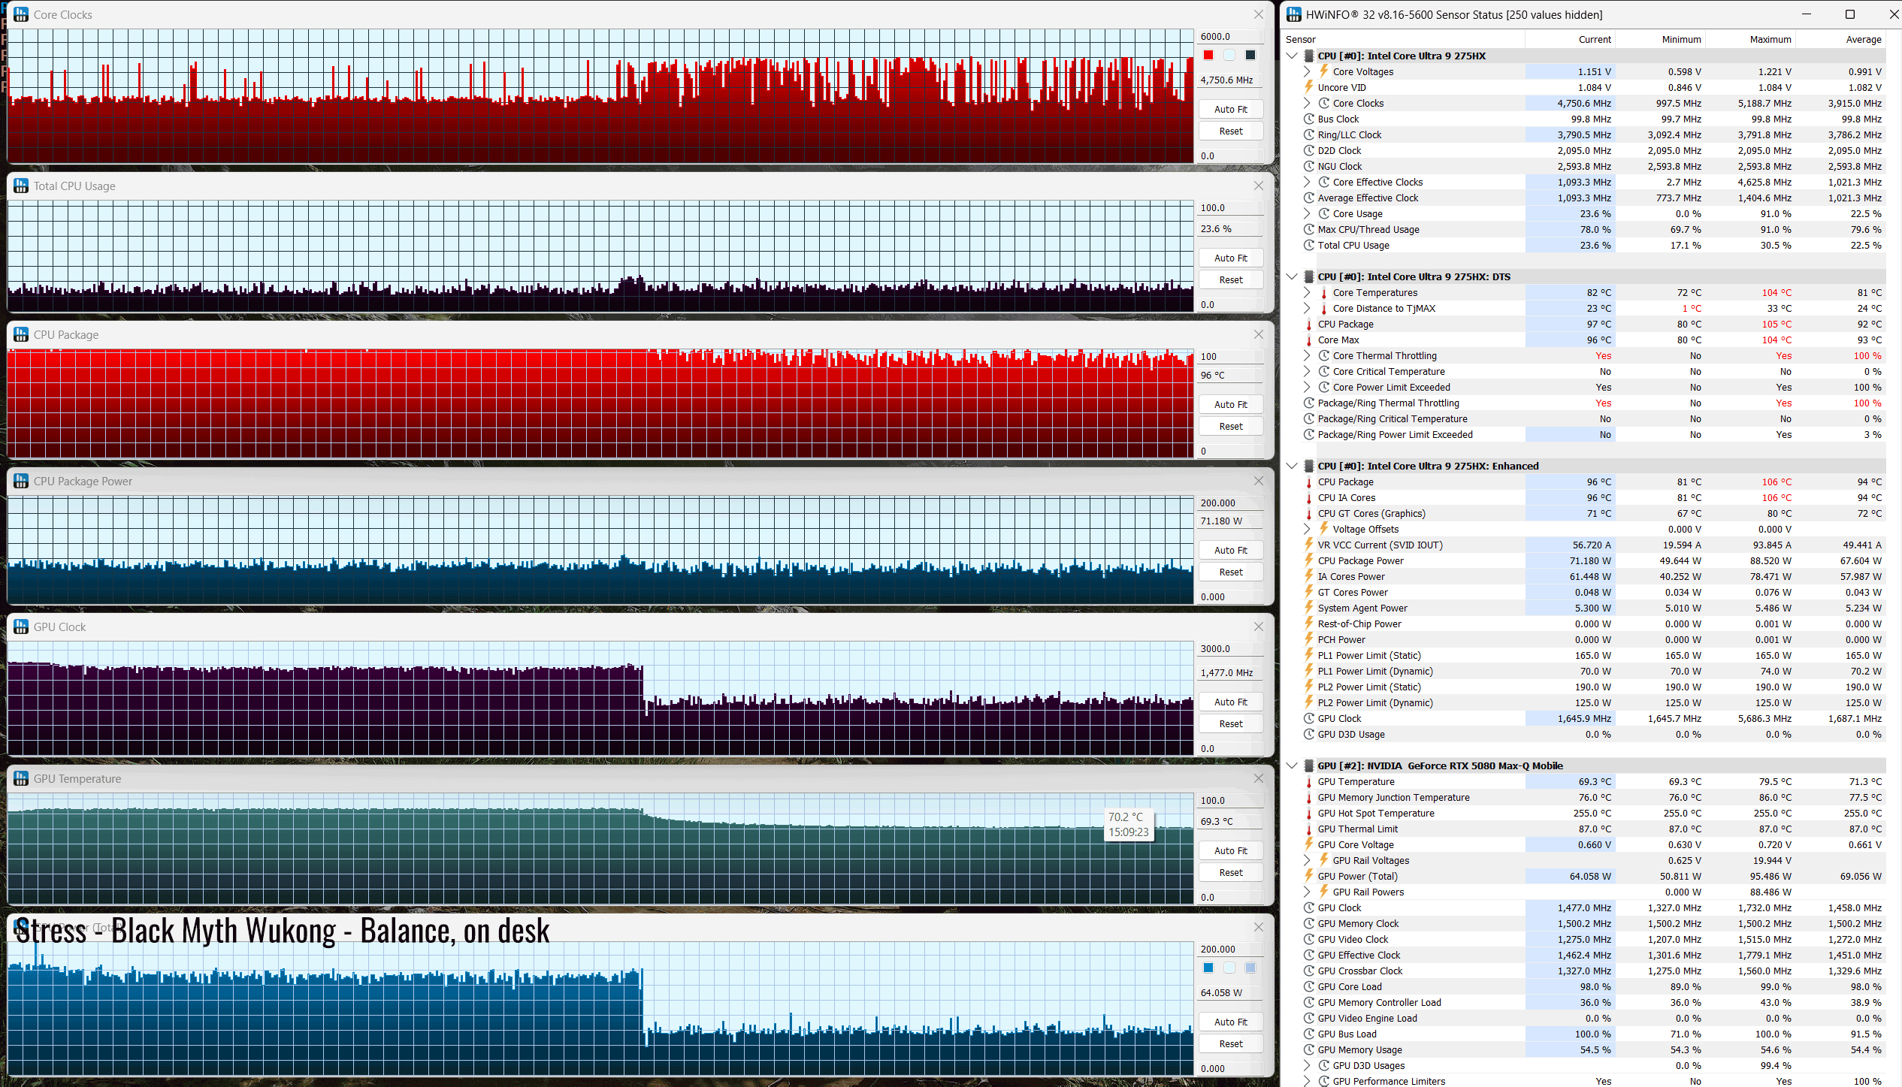Select the GPU Thermal Limit row

(1584, 829)
